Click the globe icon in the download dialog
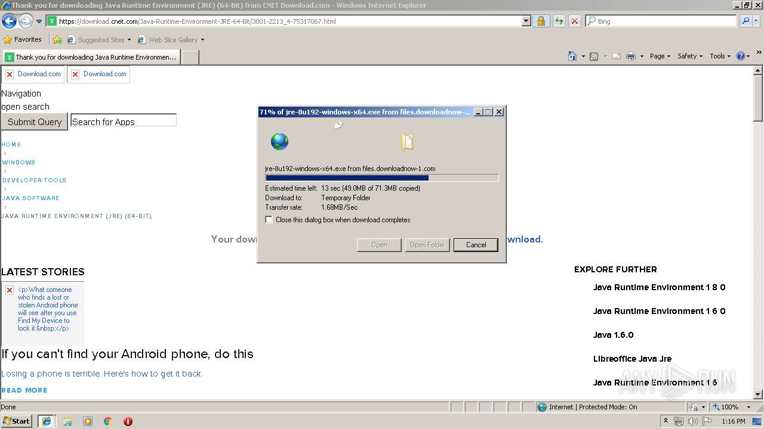Screen dimensions: 764x429 pyautogui.click(x=279, y=141)
